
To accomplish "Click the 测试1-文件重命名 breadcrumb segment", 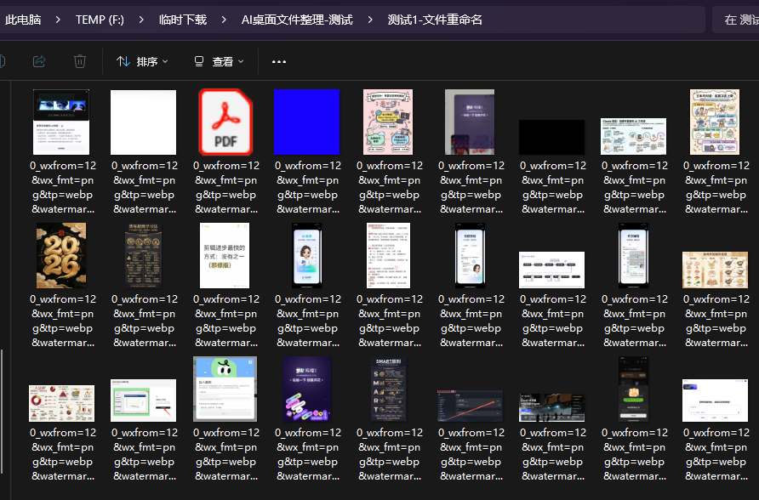I will click(x=436, y=18).
